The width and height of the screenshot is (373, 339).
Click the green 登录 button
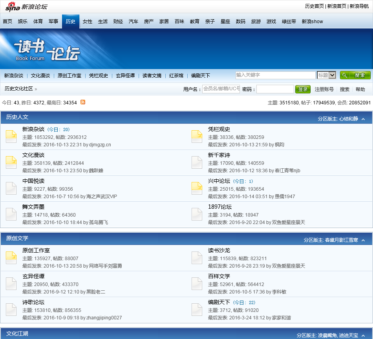303,89
